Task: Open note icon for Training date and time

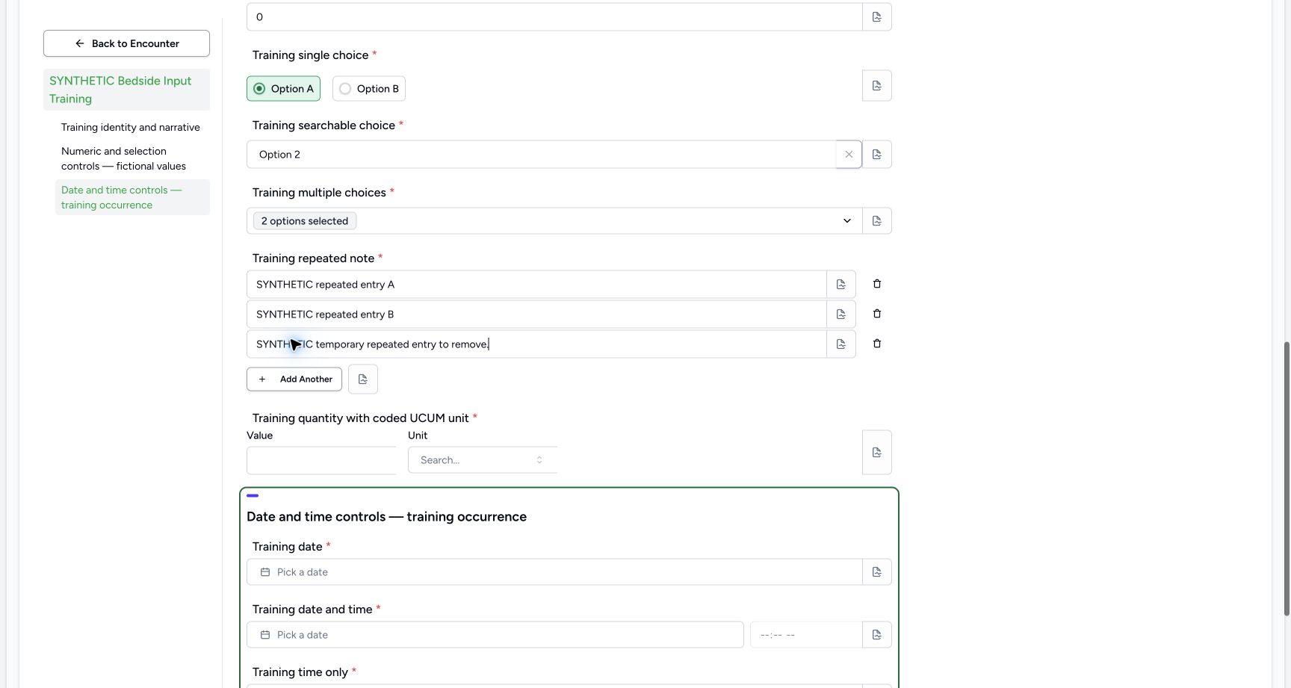Action: pos(876,635)
